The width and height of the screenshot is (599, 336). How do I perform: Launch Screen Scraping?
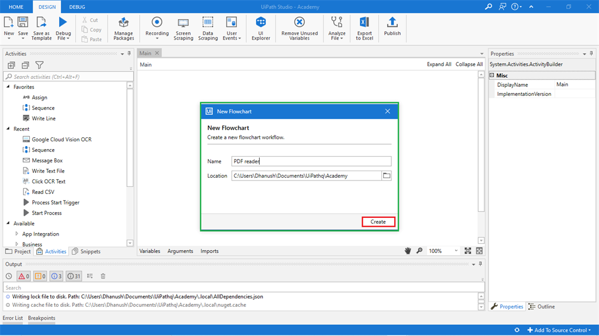point(183,28)
